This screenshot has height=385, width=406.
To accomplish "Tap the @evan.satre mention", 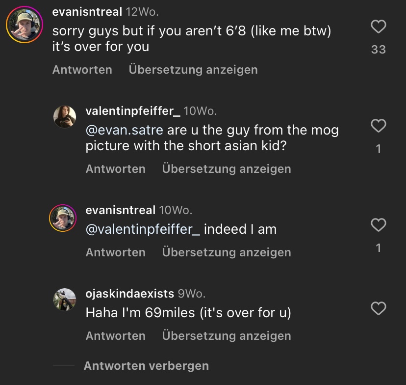I will [124, 131].
